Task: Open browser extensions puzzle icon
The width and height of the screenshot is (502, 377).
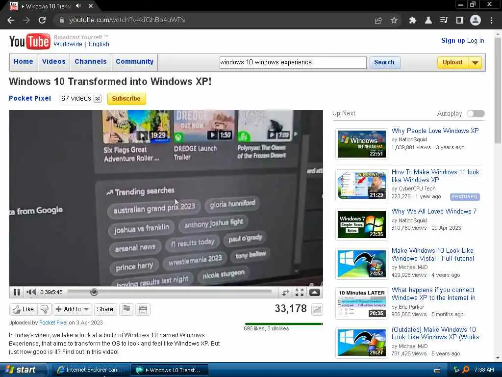Action: point(412,20)
